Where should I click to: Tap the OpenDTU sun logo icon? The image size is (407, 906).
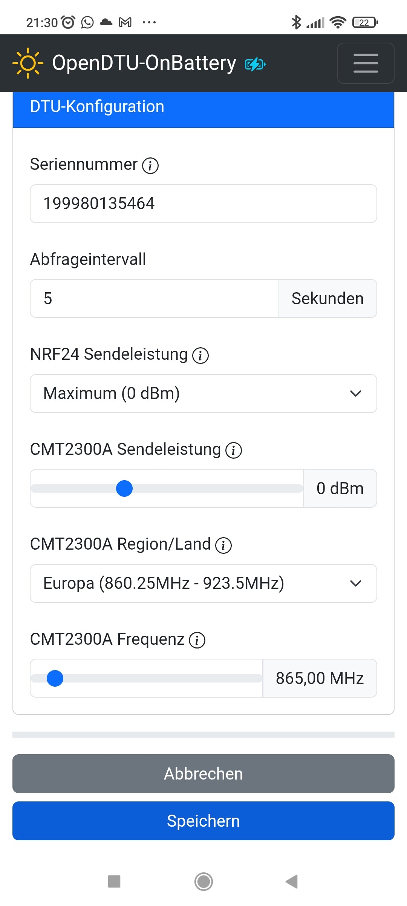click(28, 63)
